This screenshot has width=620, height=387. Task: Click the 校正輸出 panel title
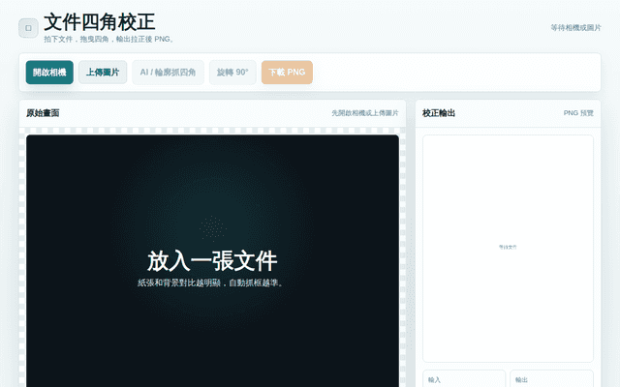click(x=439, y=113)
